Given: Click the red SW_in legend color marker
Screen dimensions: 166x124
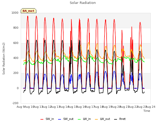Looking at the screenshot, I should pos(42,119).
